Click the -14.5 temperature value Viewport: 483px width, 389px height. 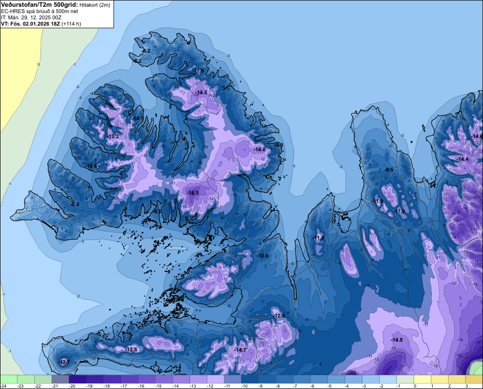click(201, 92)
